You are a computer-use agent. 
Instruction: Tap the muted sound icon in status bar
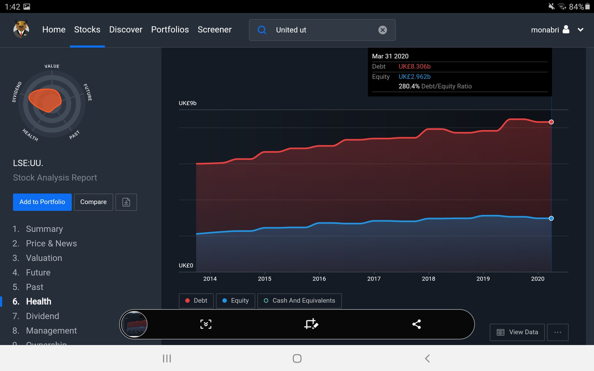[x=551, y=6]
